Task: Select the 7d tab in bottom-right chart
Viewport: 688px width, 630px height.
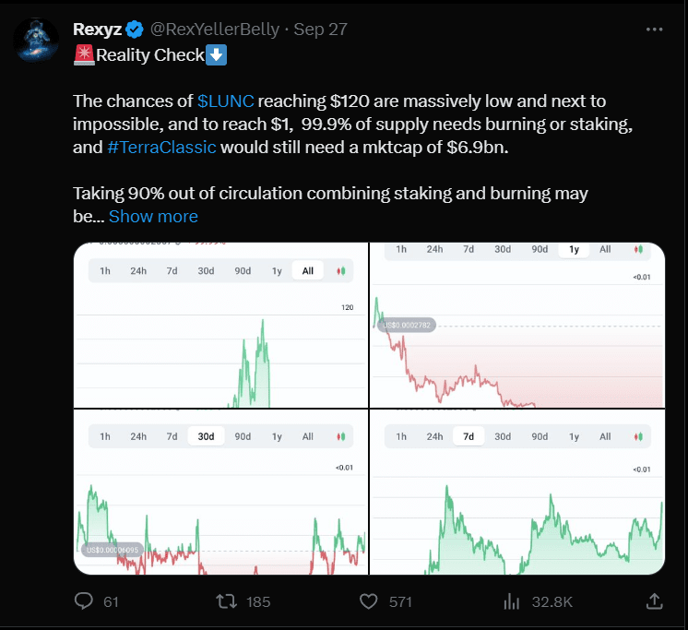Action: pos(469,436)
